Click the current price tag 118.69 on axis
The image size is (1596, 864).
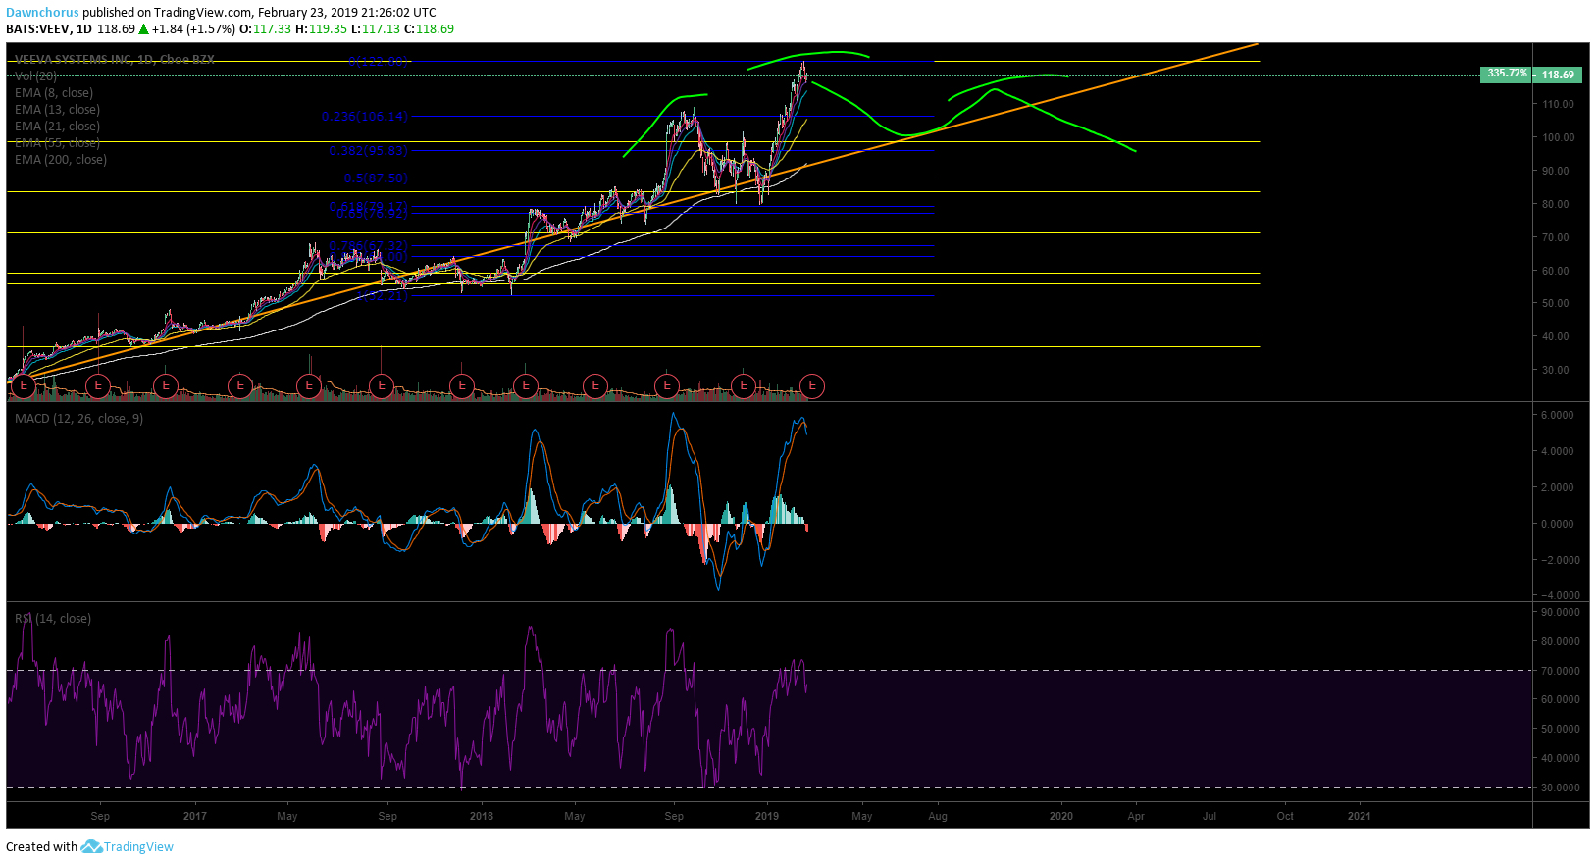[x=1558, y=75]
